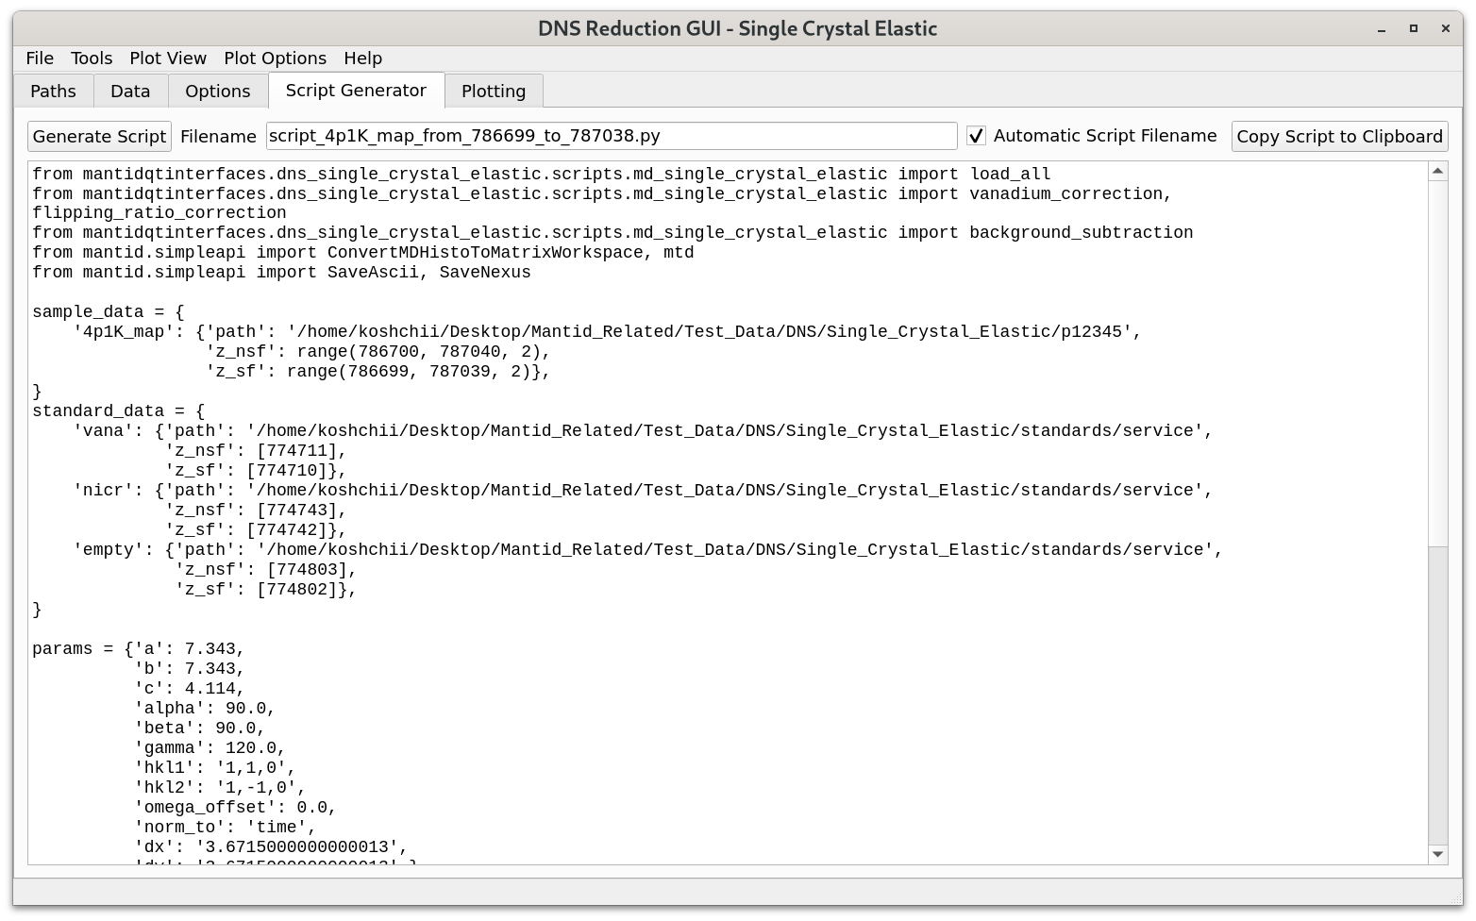The height and width of the screenshot is (921, 1476).
Task: Close the DNS Reduction GUI window
Action: pyautogui.click(x=1445, y=29)
